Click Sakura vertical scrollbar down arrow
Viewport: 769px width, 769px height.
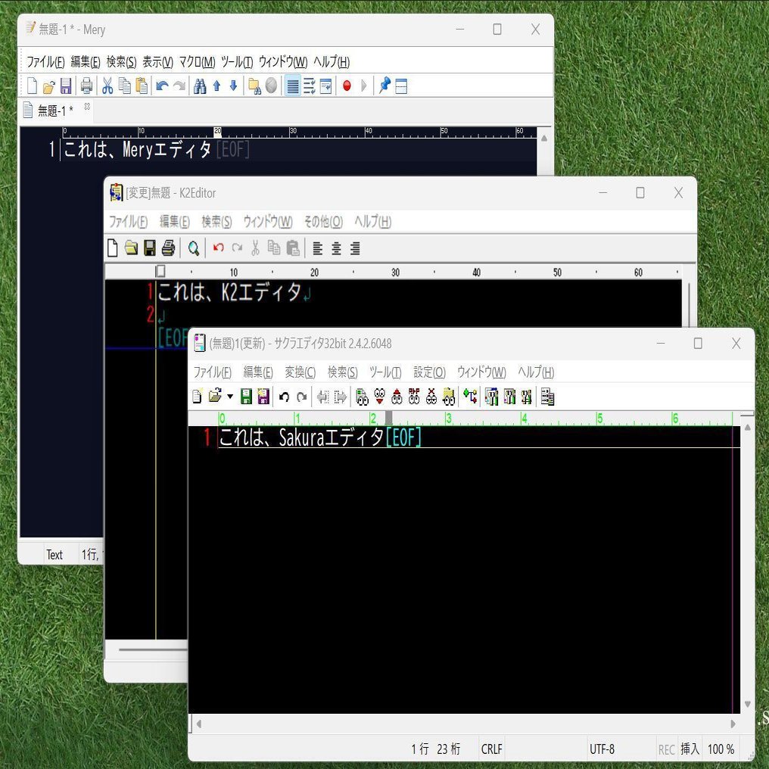[x=747, y=704]
